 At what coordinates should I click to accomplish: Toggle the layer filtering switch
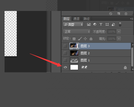pyautogui.click(x=120, y=24)
